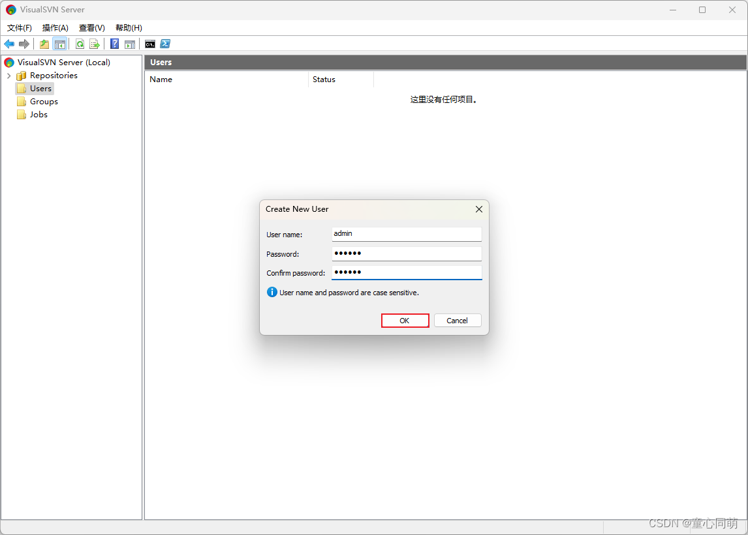Click the case sensitive notice text
This screenshot has width=748, height=535.
[349, 293]
